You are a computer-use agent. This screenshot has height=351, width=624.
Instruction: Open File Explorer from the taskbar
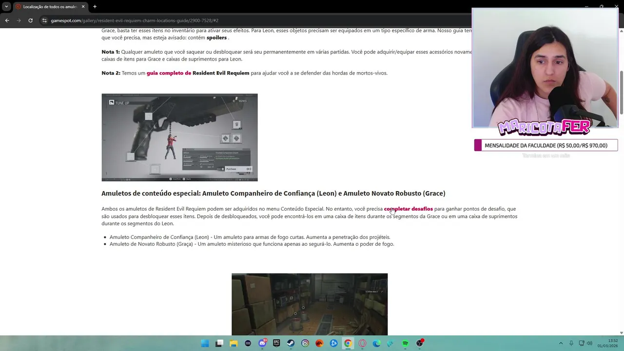point(234,343)
